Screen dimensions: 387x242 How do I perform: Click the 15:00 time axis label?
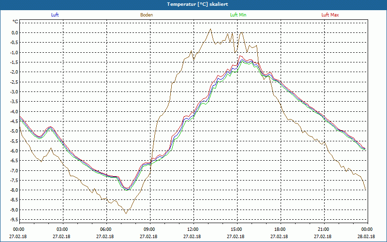[x=237, y=229]
